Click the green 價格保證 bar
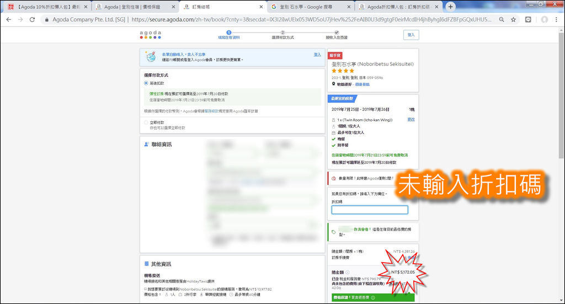 tap(373, 297)
